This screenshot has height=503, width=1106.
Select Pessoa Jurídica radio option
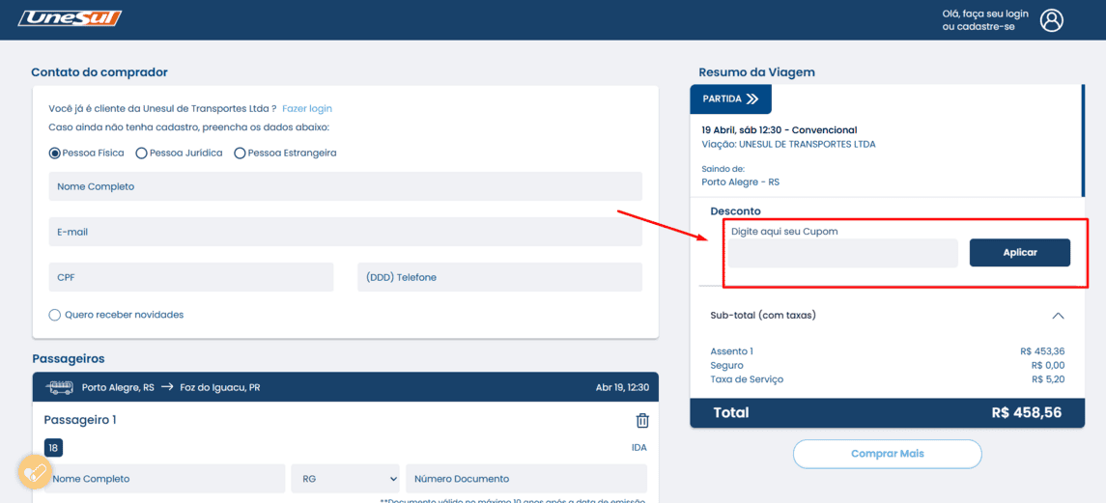[141, 153]
